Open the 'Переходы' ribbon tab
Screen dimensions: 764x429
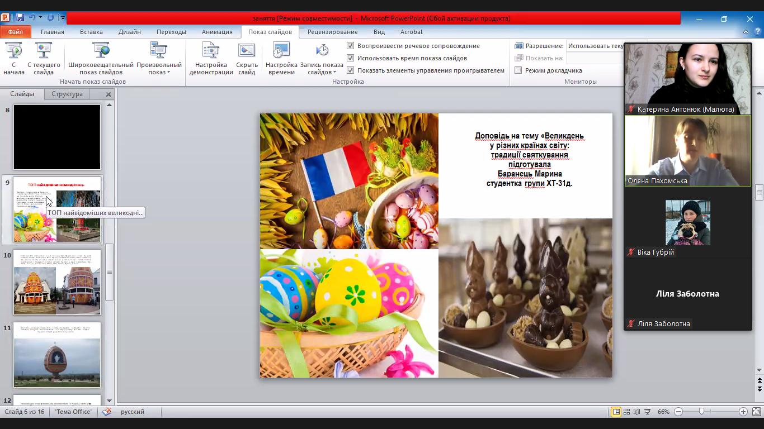(x=171, y=32)
